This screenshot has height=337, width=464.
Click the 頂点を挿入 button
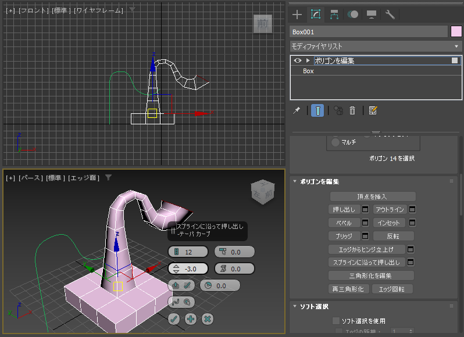(x=373, y=196)
